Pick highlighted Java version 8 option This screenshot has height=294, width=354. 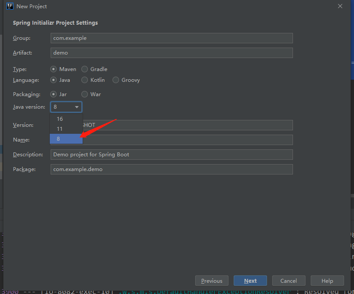(x=66, y=139)
